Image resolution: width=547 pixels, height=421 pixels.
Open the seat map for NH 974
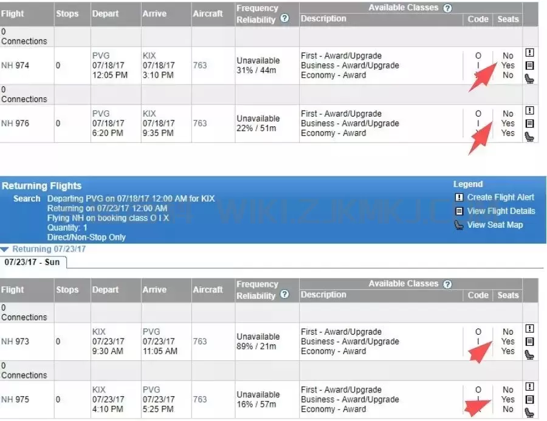click(x=529, y=78)
